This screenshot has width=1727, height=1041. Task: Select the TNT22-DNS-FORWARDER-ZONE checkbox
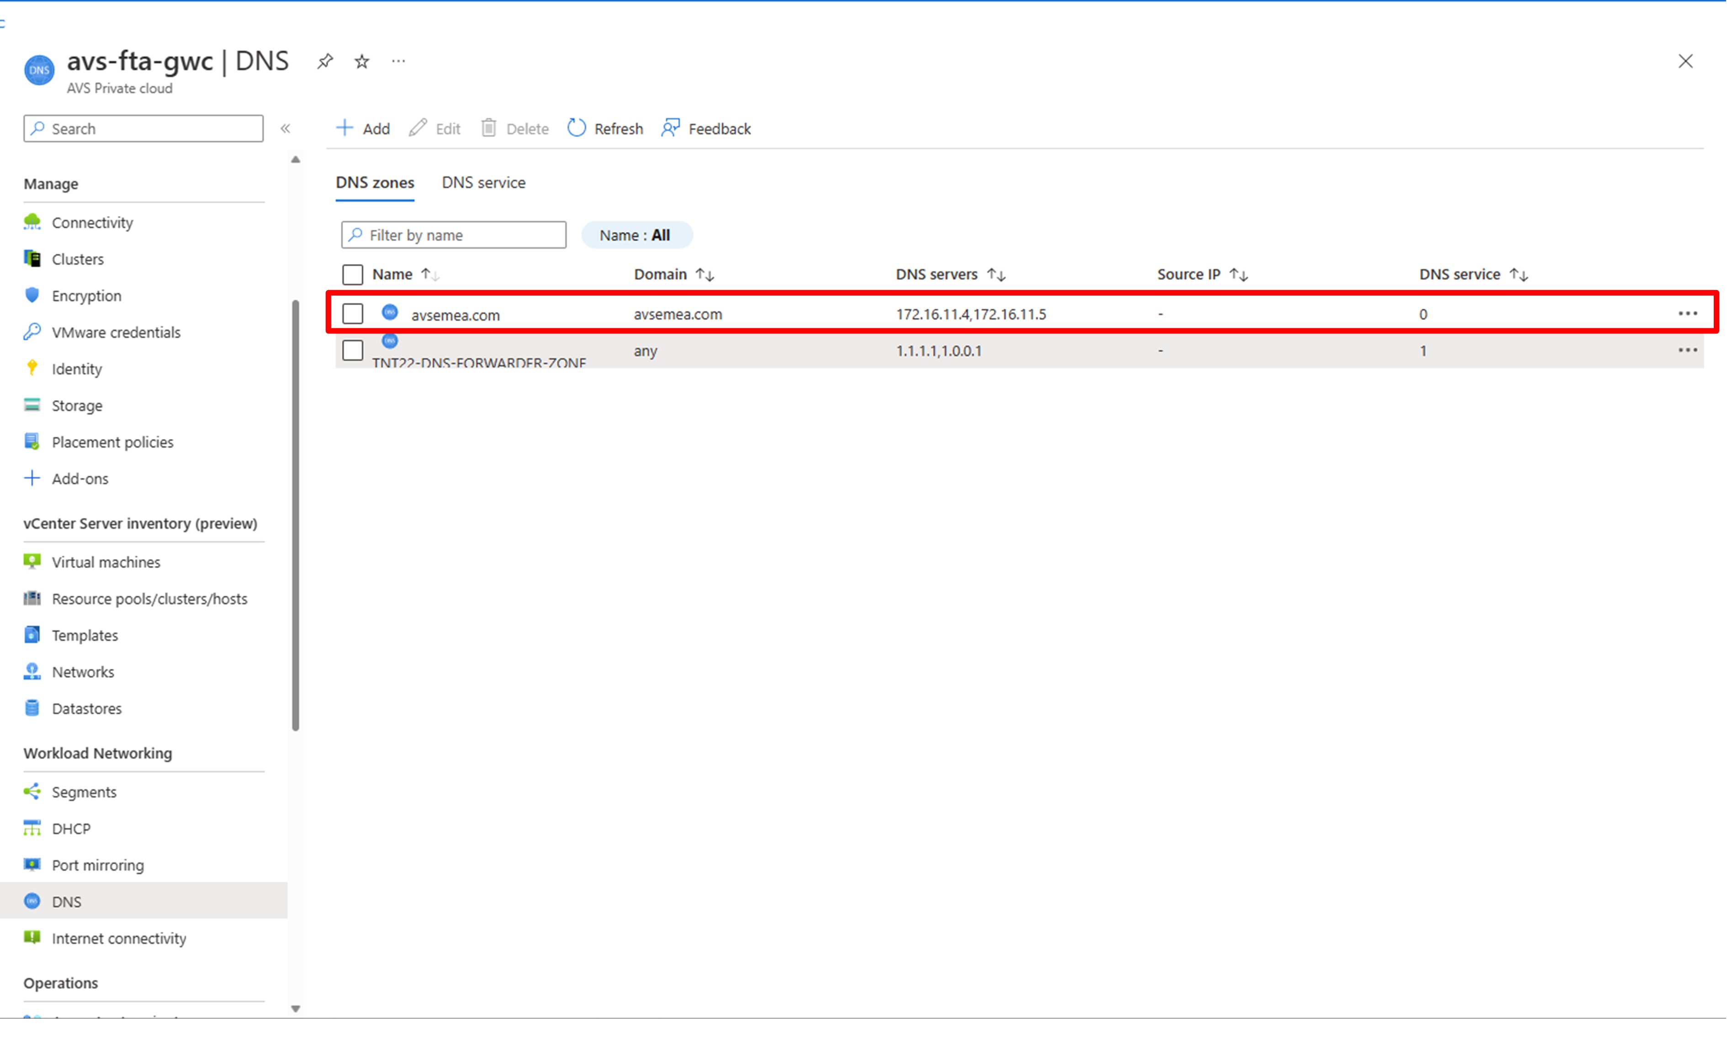(x=353, y=350)
